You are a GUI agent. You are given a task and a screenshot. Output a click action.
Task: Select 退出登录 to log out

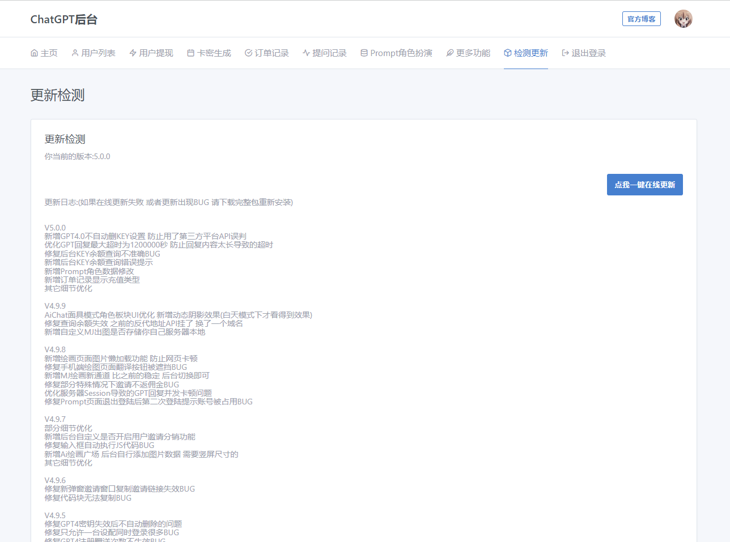[588, 53]
